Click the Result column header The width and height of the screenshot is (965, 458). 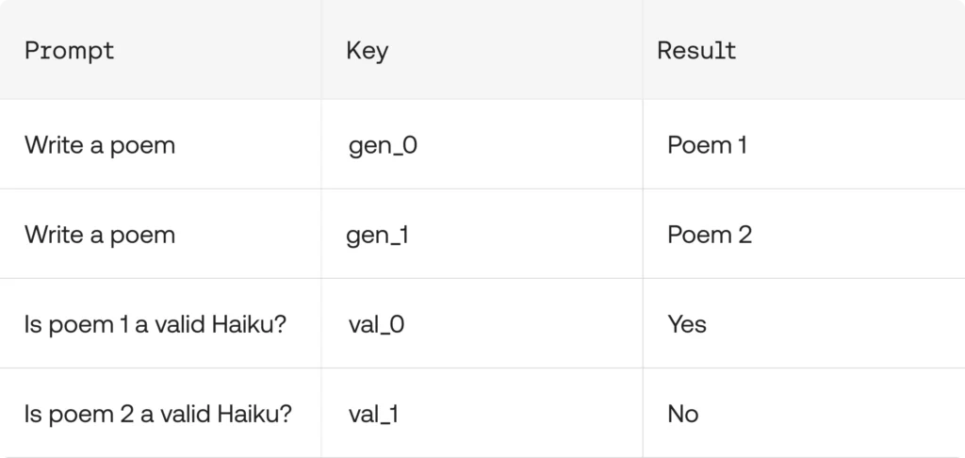[696, 51]
